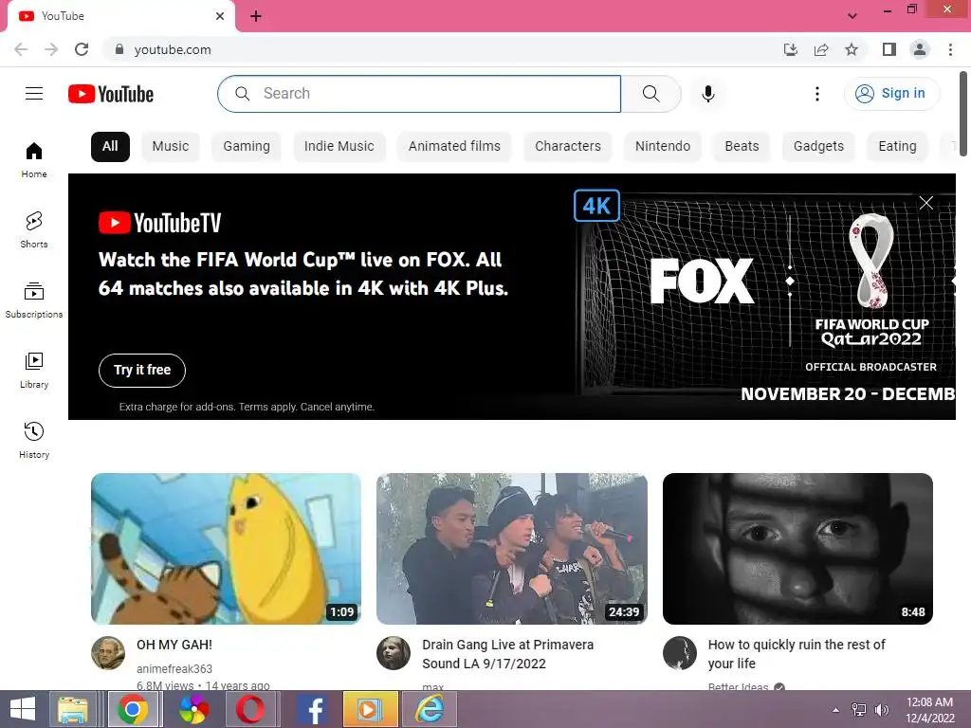Select the All filter chip

[x=110, y=147]
